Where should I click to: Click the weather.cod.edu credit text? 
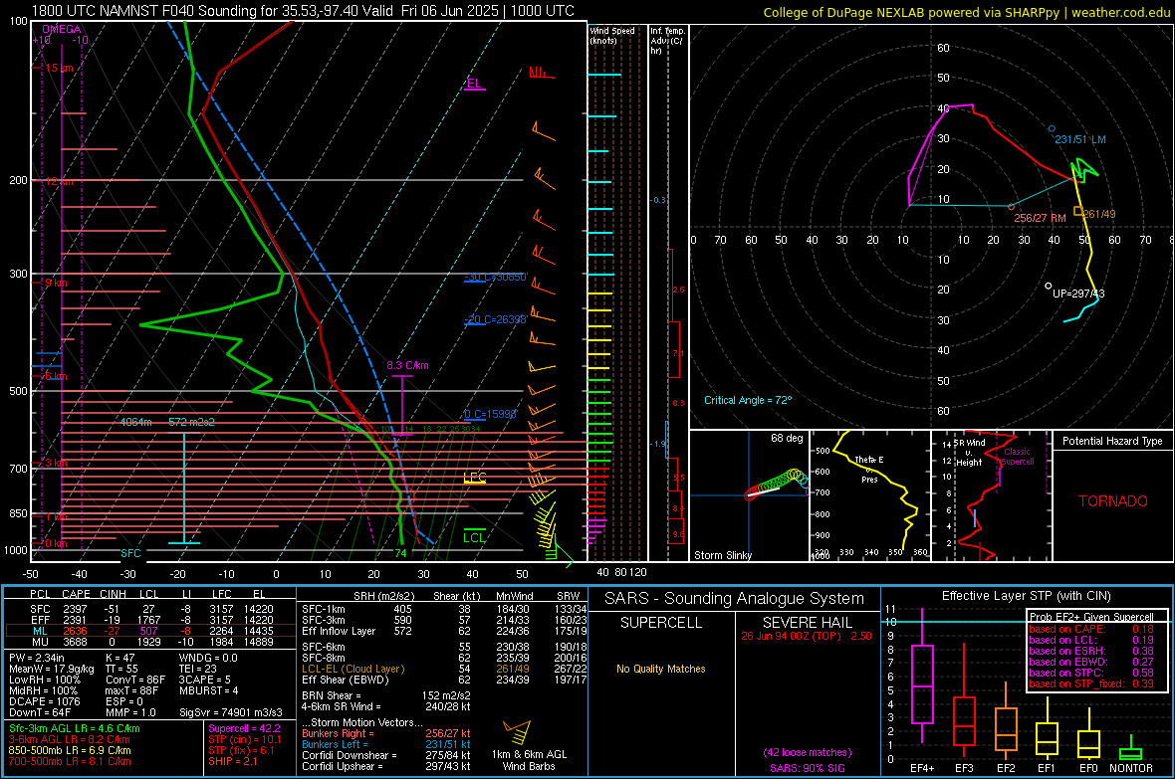pyautogui.click(x=1120, y=12)
